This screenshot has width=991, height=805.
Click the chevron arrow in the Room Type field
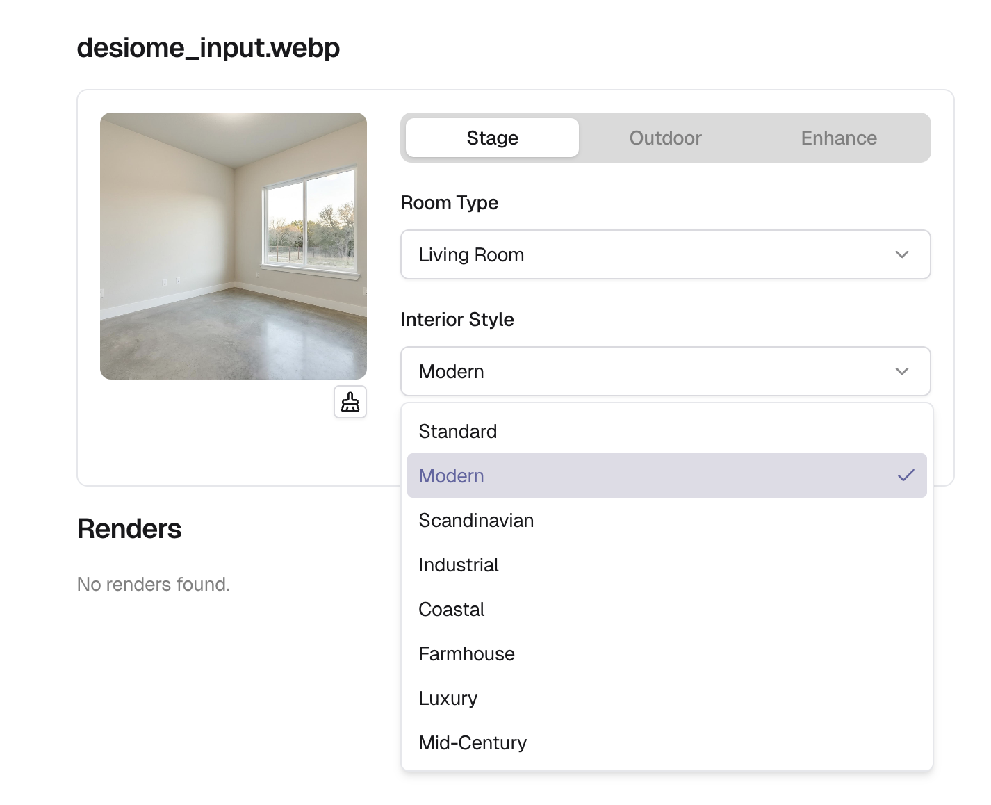tap(902, 254)
